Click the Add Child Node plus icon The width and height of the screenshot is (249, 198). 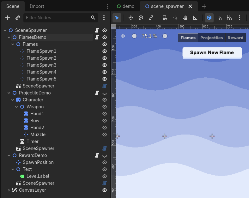(x=8, y=18)
